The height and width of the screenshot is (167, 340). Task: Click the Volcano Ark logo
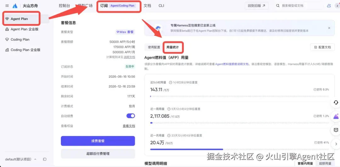(15, 6)
